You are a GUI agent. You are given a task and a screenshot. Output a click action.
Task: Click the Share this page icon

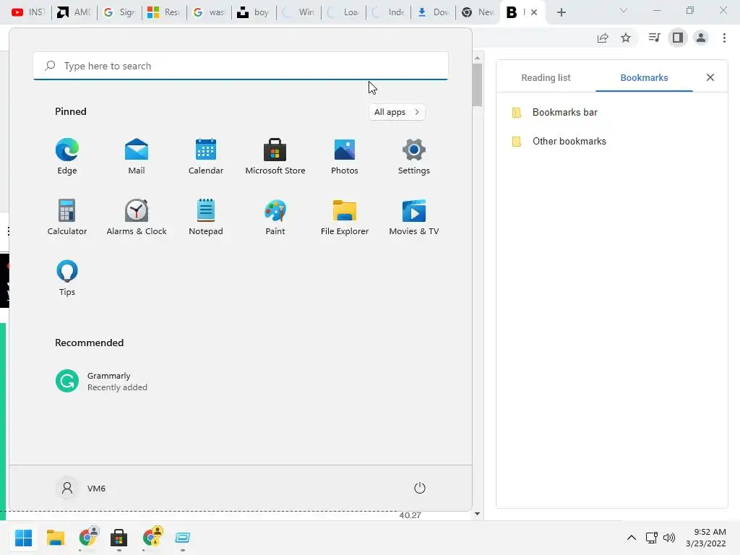[x=603, y=38]
